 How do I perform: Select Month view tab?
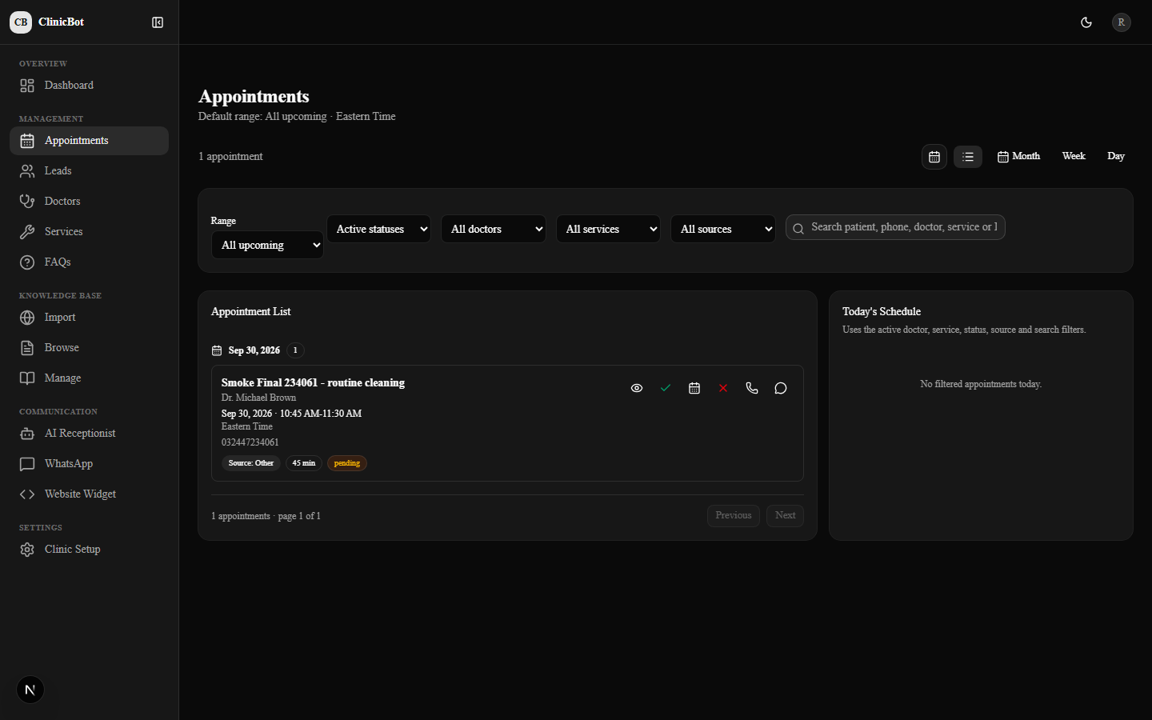(1018, 157)
